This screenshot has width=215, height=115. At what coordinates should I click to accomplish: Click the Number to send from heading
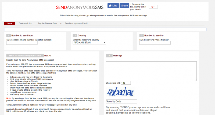(x=22, y=35)
